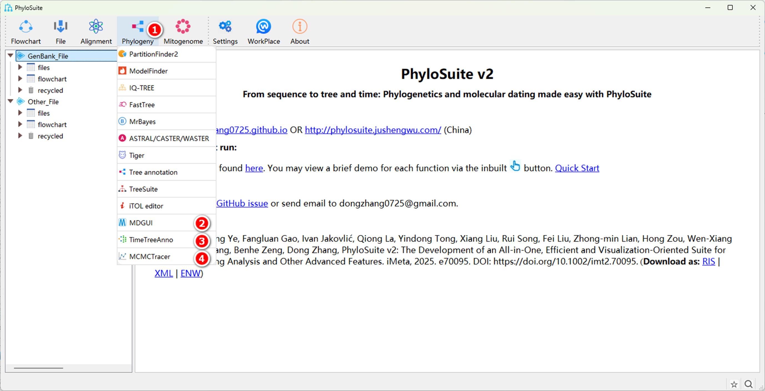Click the Phylogeny toolbar icon
The width and height of the screenshot is (765, 391).
click(138, 26)
